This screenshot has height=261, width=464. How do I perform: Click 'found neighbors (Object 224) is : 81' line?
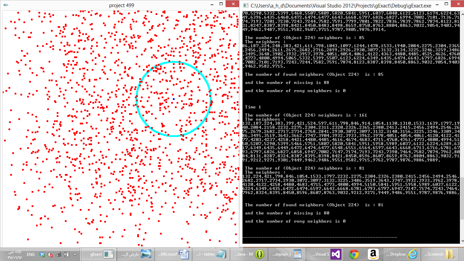click(x=314, y=205)
